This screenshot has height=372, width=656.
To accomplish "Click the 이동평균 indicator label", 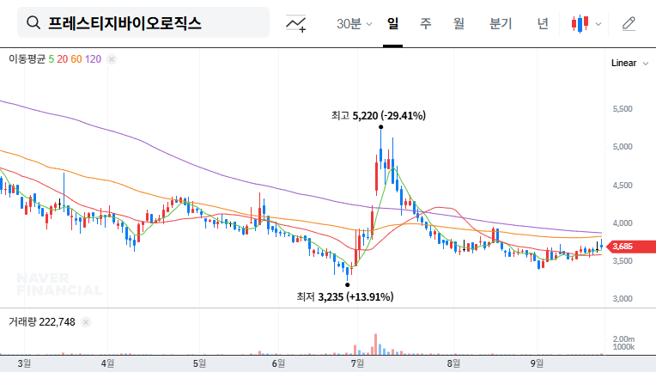I will [27, 59].
